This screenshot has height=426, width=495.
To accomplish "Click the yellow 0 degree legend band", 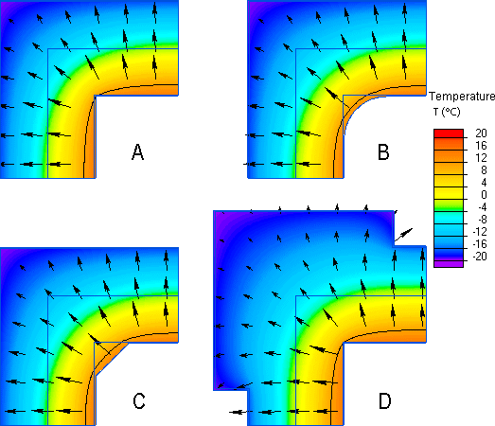I will 449,193.
